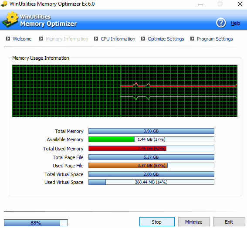Screen dimensions: 247x228
Task: Click the Total Memory 3.90 GB bar
Action: pos(151,131)
